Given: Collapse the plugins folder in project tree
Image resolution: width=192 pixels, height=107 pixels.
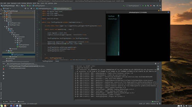Looking at the screenshot, I should (5, 21).
